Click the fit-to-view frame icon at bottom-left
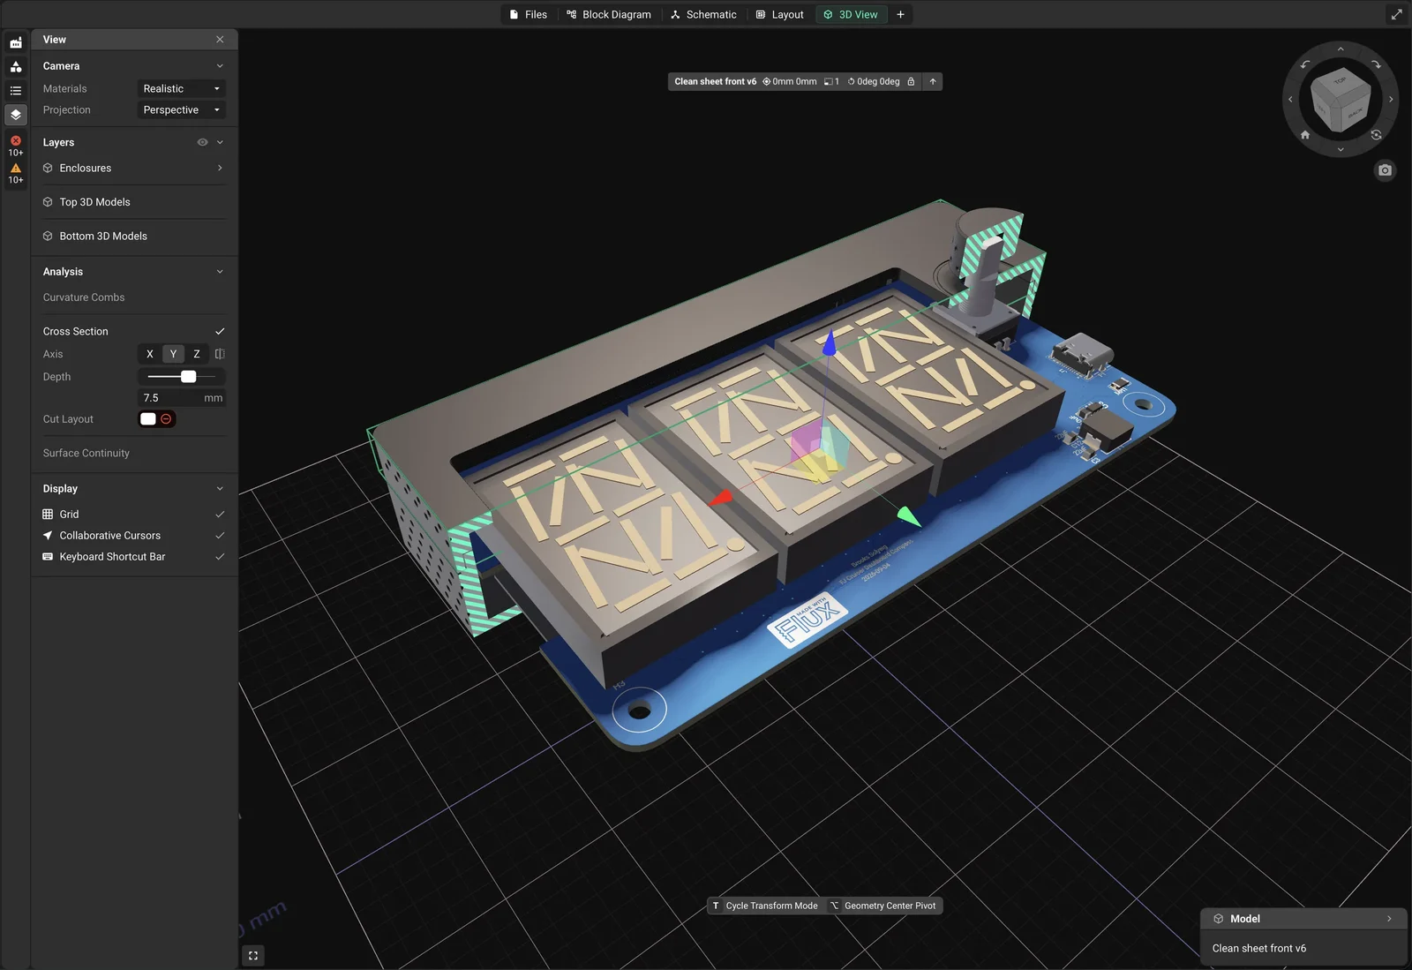 click(253, 955)
